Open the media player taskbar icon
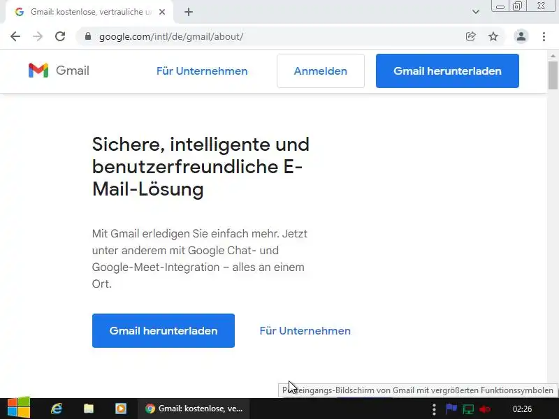 [120, 409]
